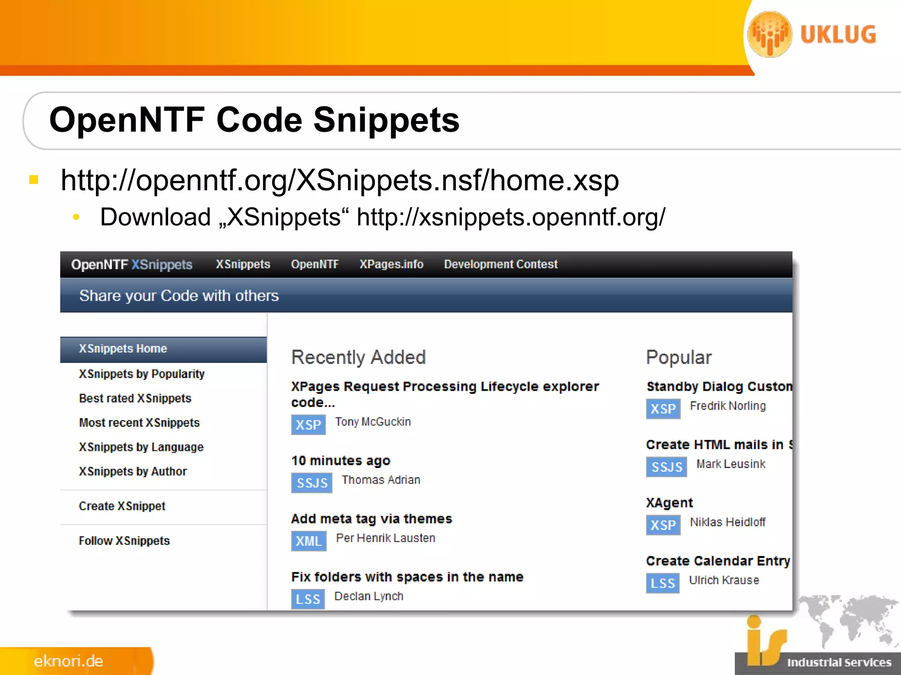Open 'Add meta tag via themes' snippet
The width and height of the screenshot is (901, 675).
[371, 519]
